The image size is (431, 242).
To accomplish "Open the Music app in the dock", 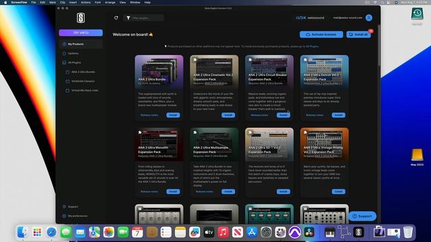I will coord(223,233).
